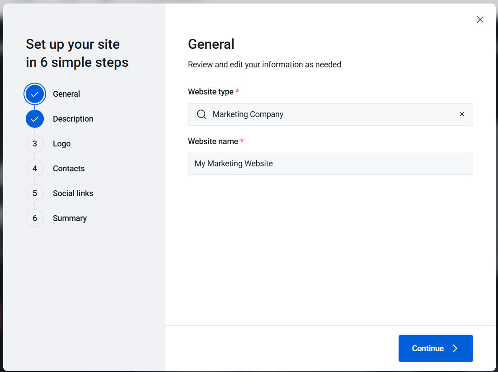498x372 pixels.
Task: Click the Website type field label
Action: pyautogui.click(x=211, y=92)
